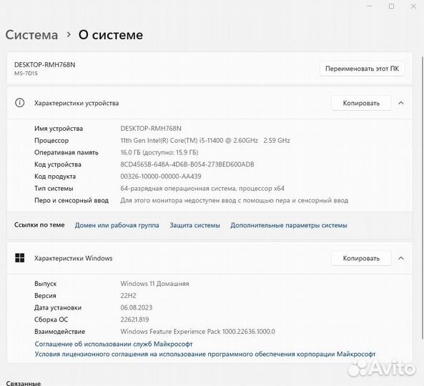
Task: Click the vertical scrollbar on the right
Action: tap(422, 197)
